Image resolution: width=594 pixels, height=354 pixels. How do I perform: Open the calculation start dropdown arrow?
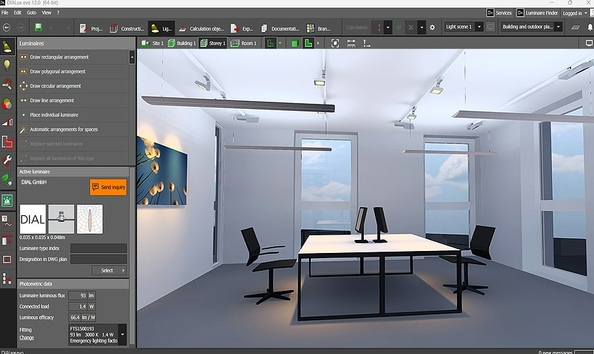click(x=387, y=27)
